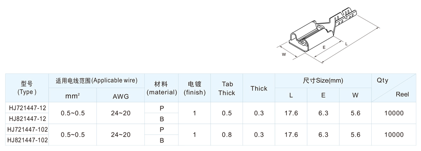Click the mm² column header
421x151 pixels.
pos(72,96)
